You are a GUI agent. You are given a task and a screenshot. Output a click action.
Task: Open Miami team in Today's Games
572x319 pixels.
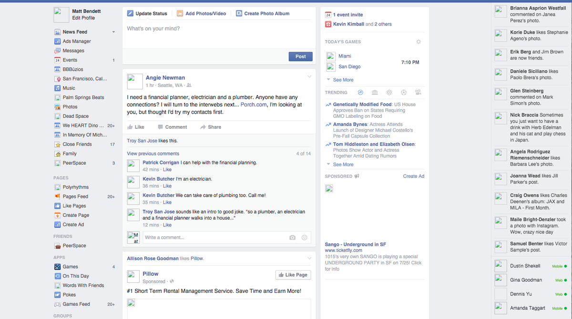tap(345, 56)
